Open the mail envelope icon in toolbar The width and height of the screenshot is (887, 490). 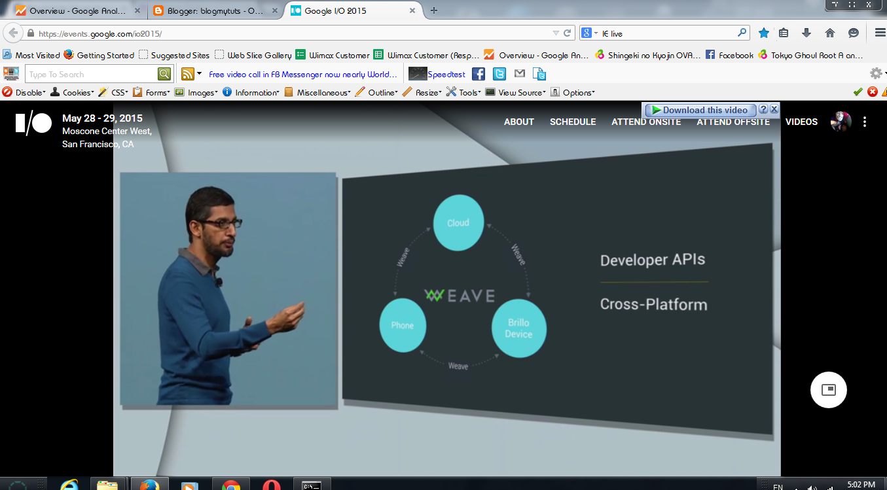[x=520, y=74]
